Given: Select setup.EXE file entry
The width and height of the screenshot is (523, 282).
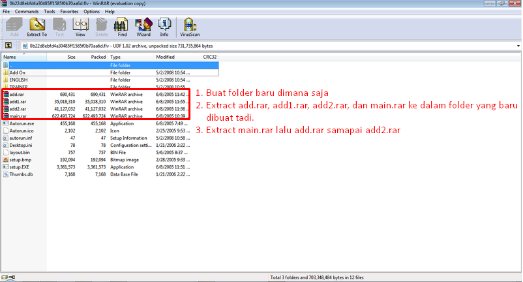Looking at the screenshot, I should click(20, 166).
